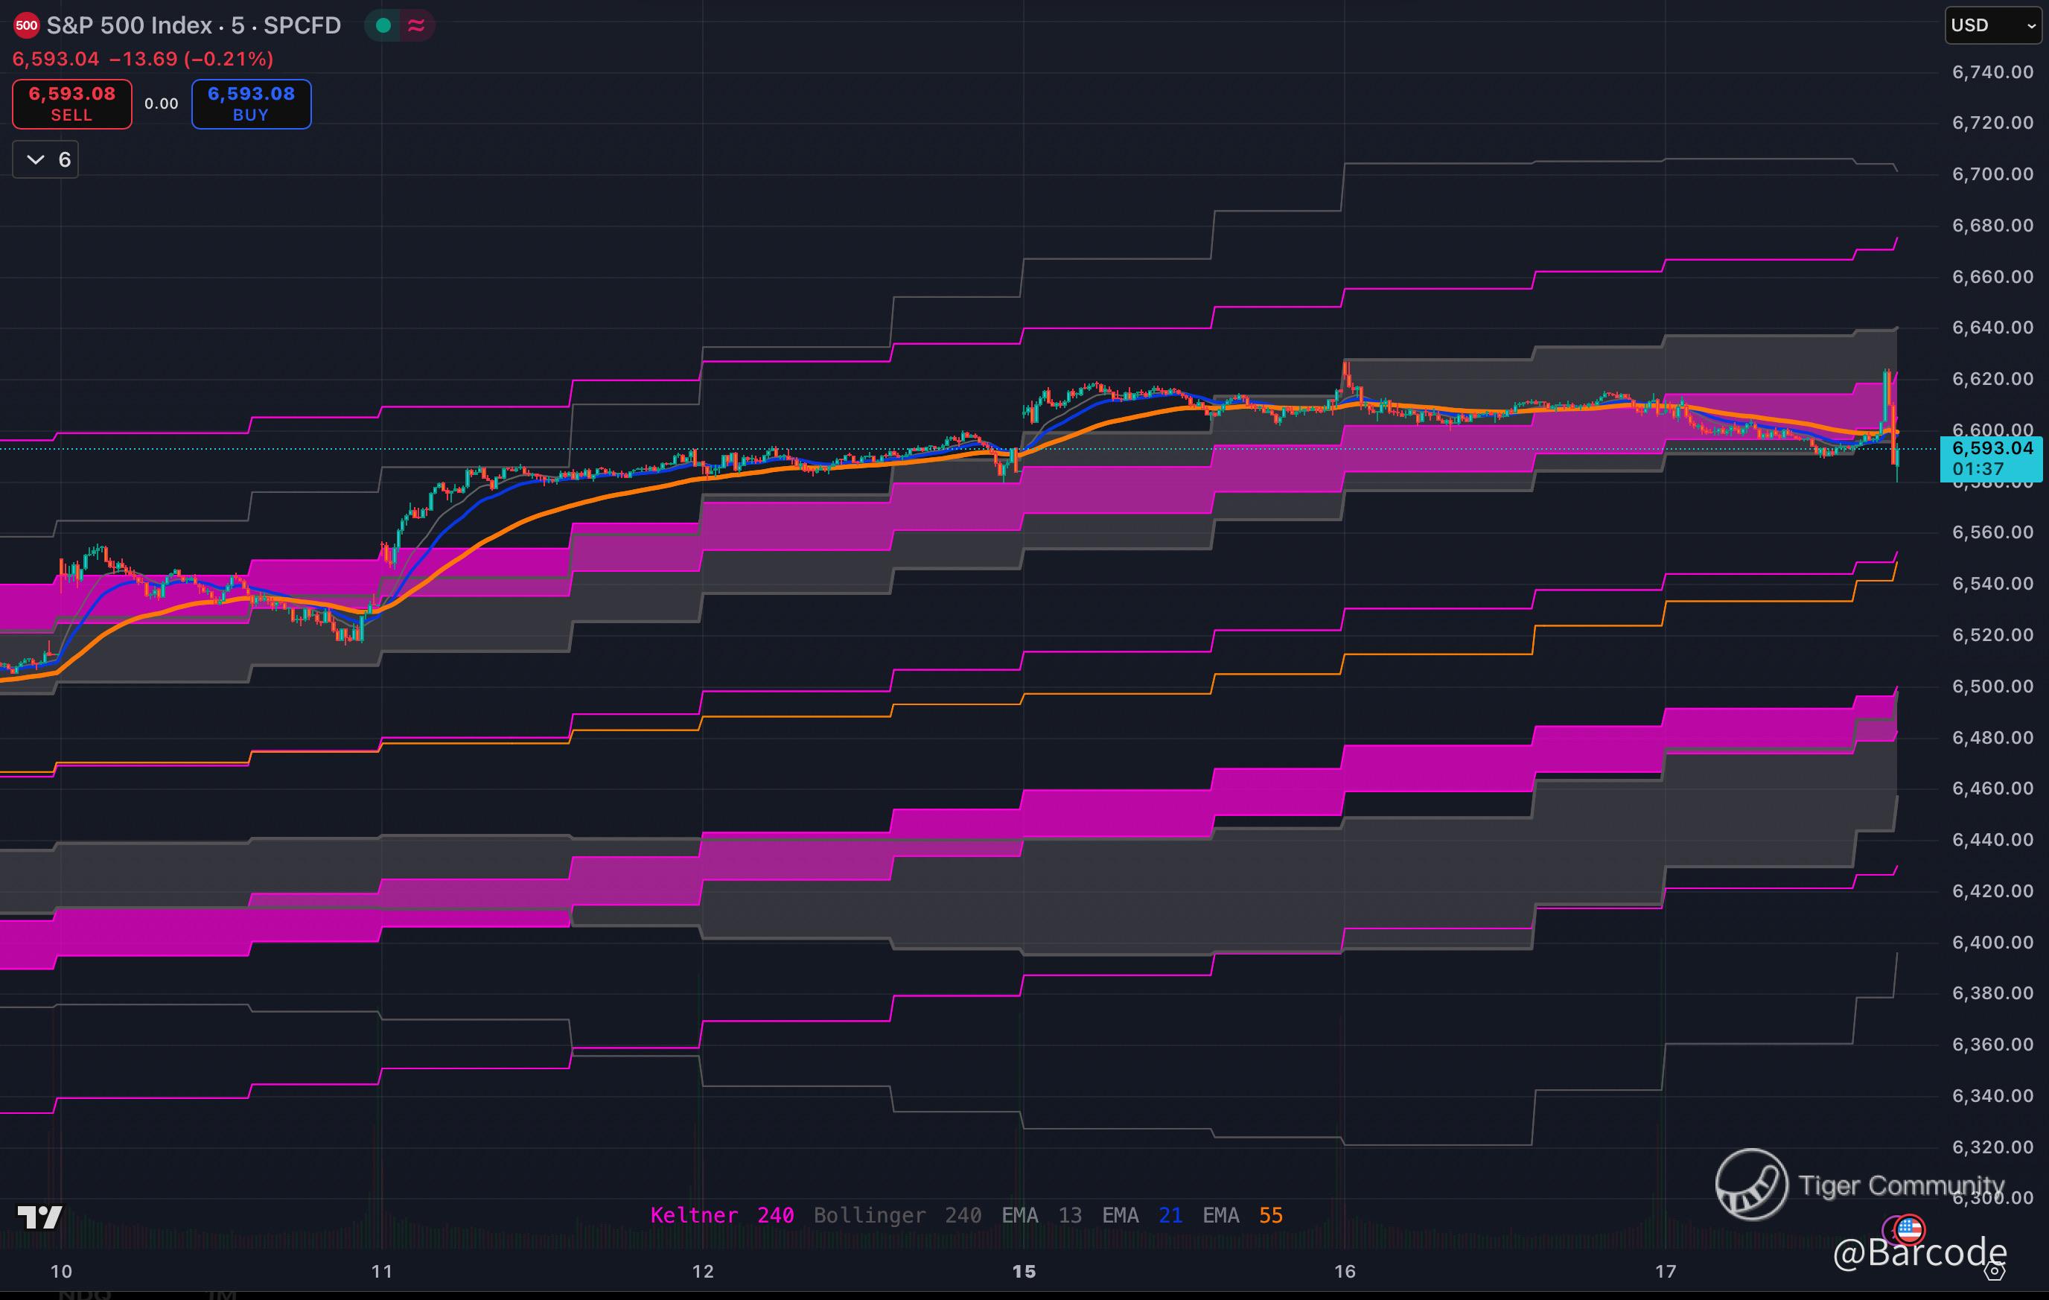Open chart settings hexagon gear icon

click(x=1995, y=1271)
